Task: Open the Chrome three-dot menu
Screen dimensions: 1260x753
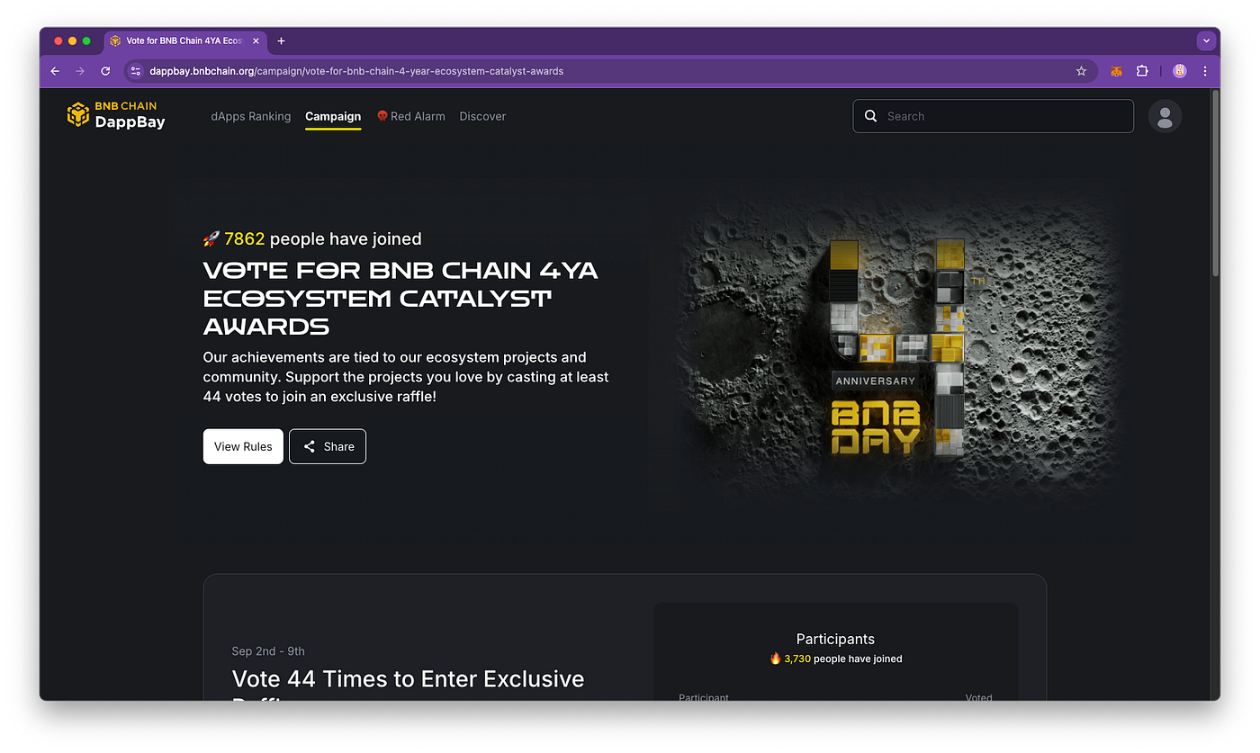Action: tap(1205, 71)
